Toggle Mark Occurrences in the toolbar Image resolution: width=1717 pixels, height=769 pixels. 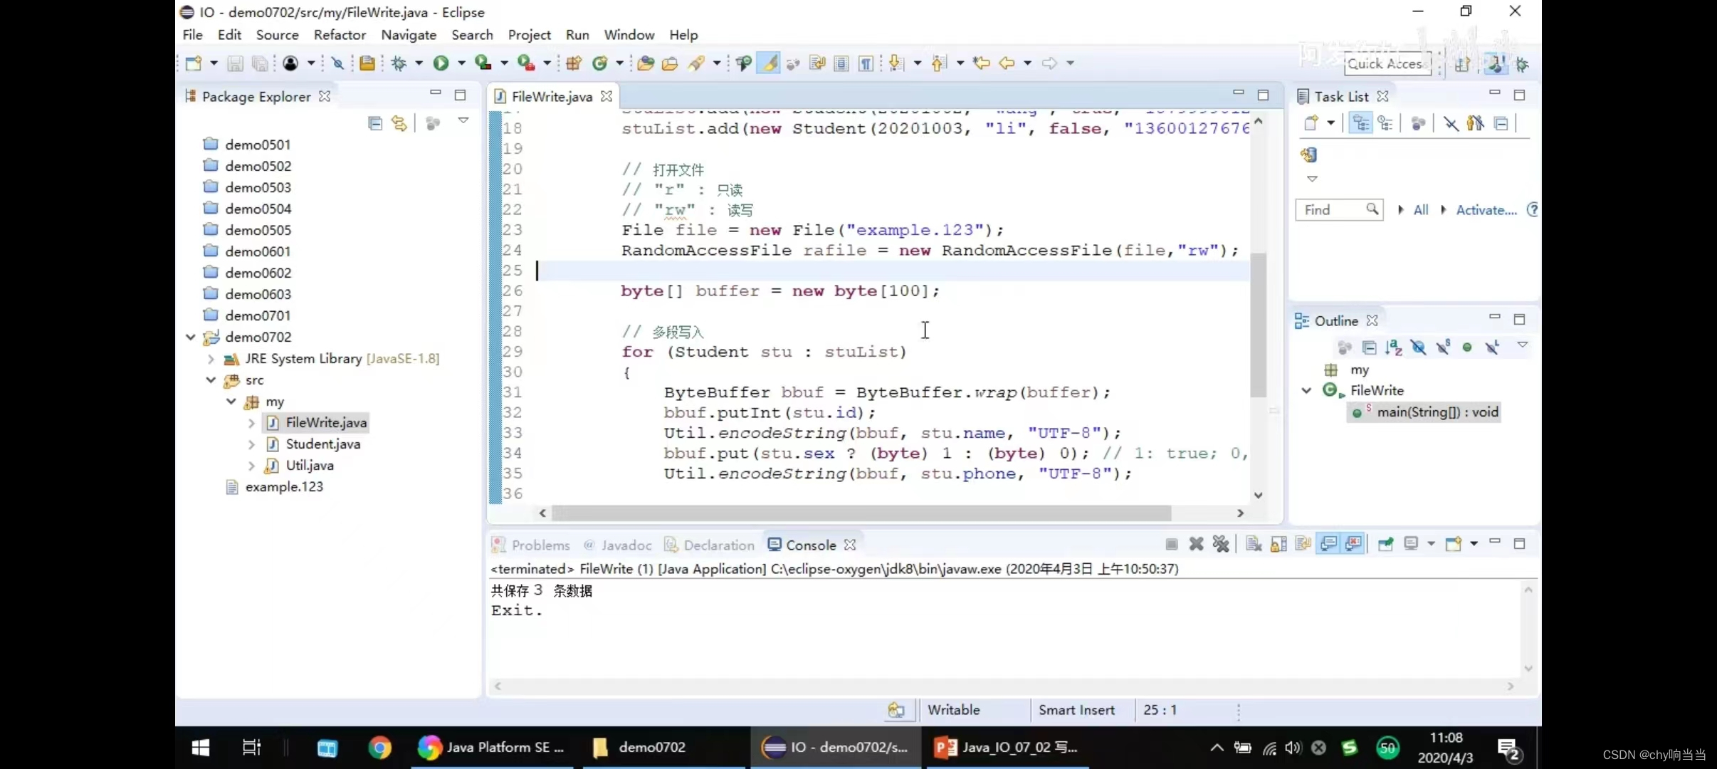pos(768,63)
